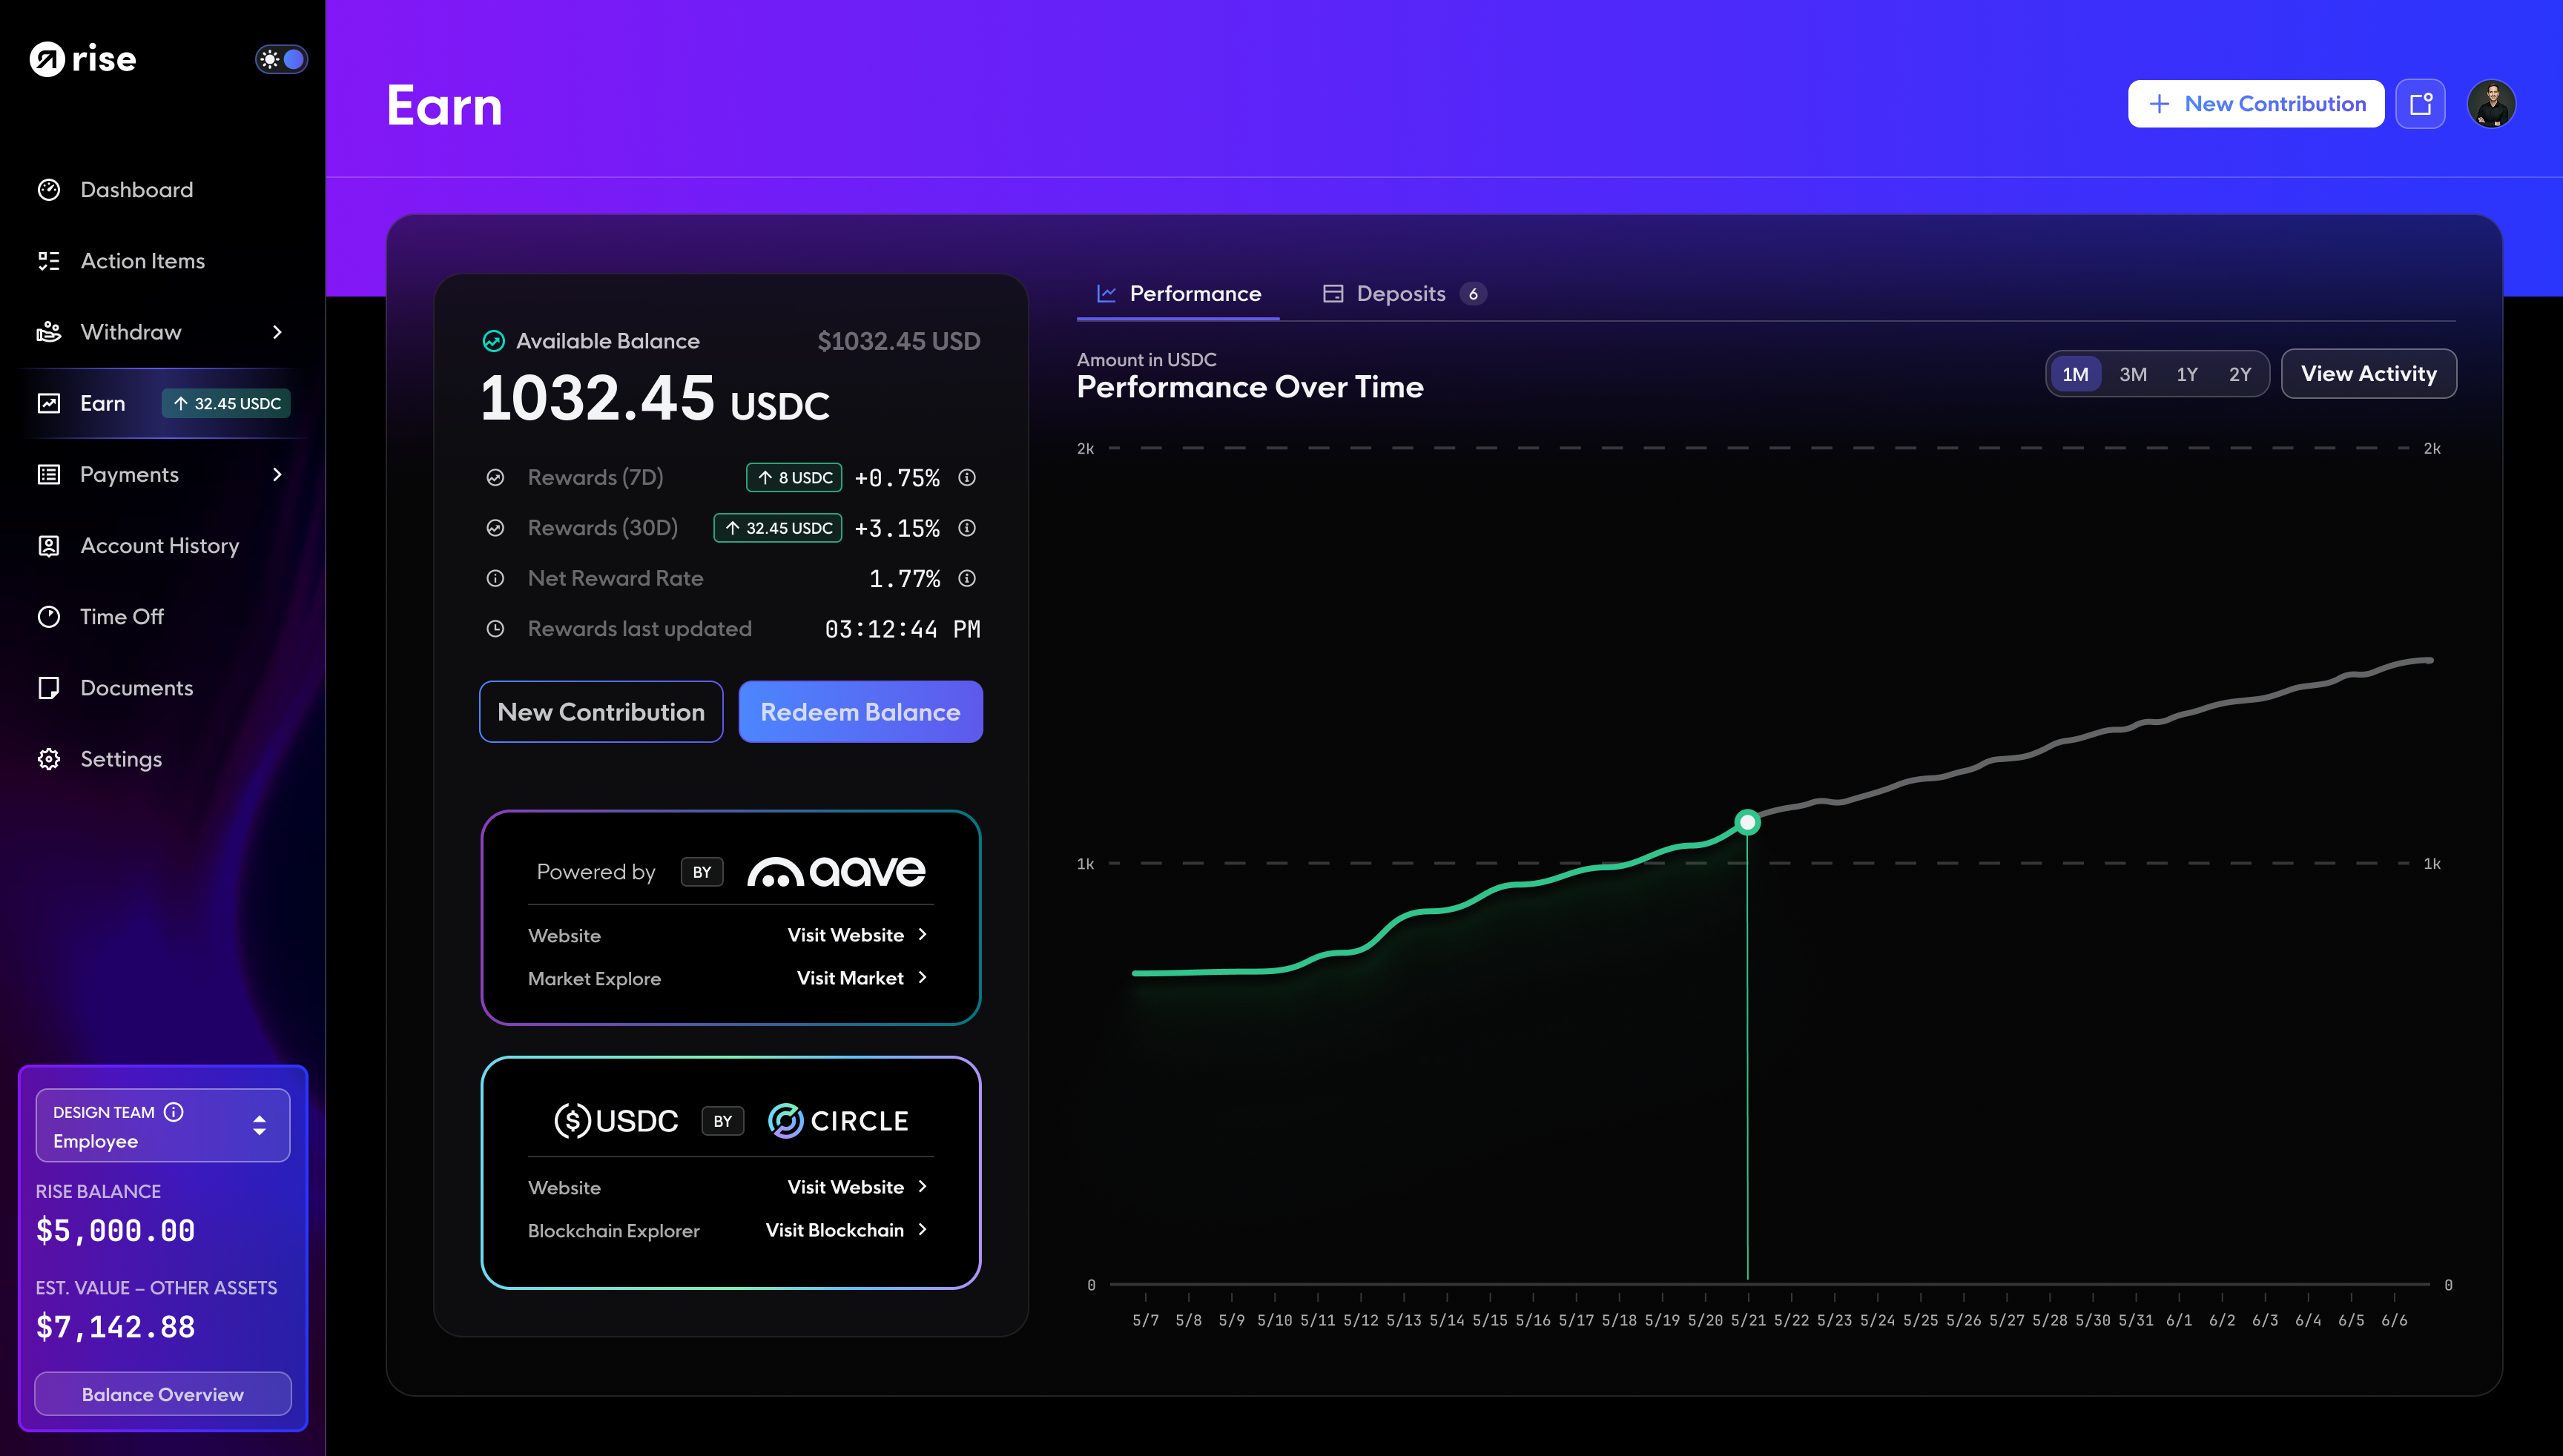The image size is (2563, 1456).
Task: Open the Dashboard from the sidebar
Action: pyautogui.click(x=136, y=189)
